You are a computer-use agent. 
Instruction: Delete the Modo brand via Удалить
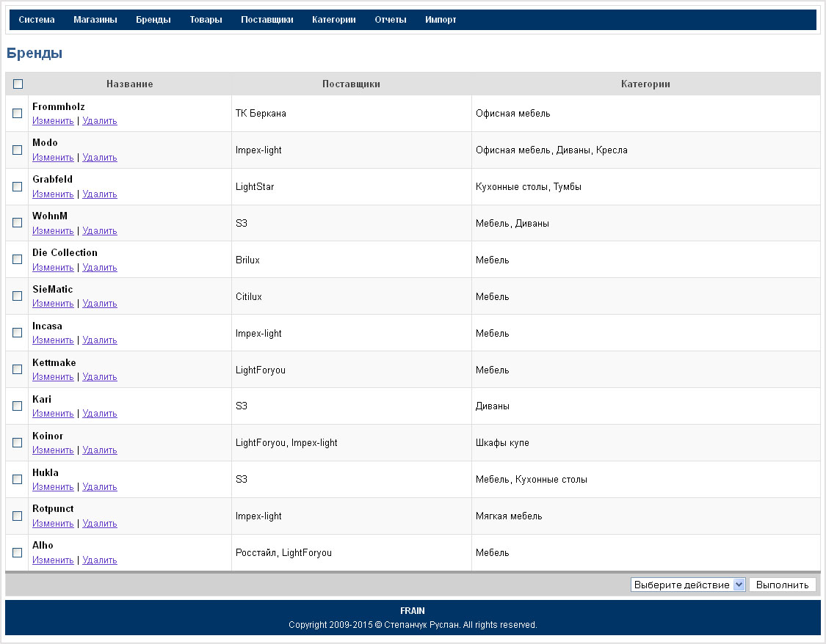[100, 157]
